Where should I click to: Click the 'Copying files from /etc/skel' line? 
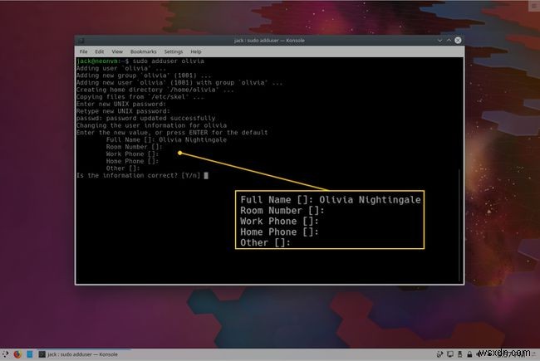(140, 97)
